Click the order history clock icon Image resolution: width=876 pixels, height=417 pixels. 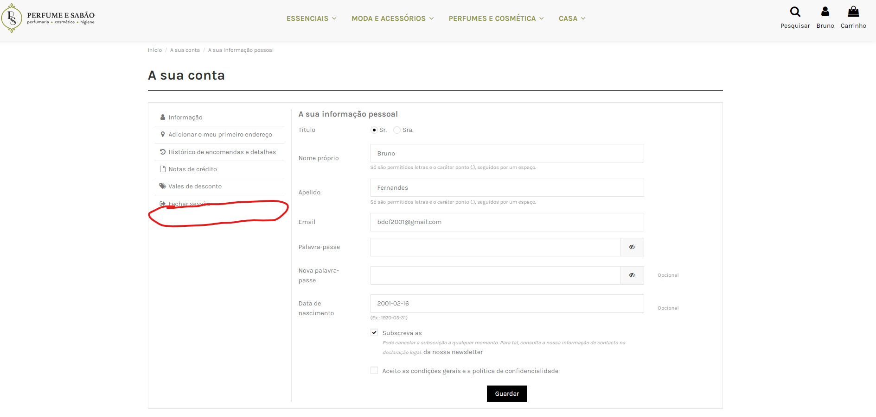coord(163,152)
